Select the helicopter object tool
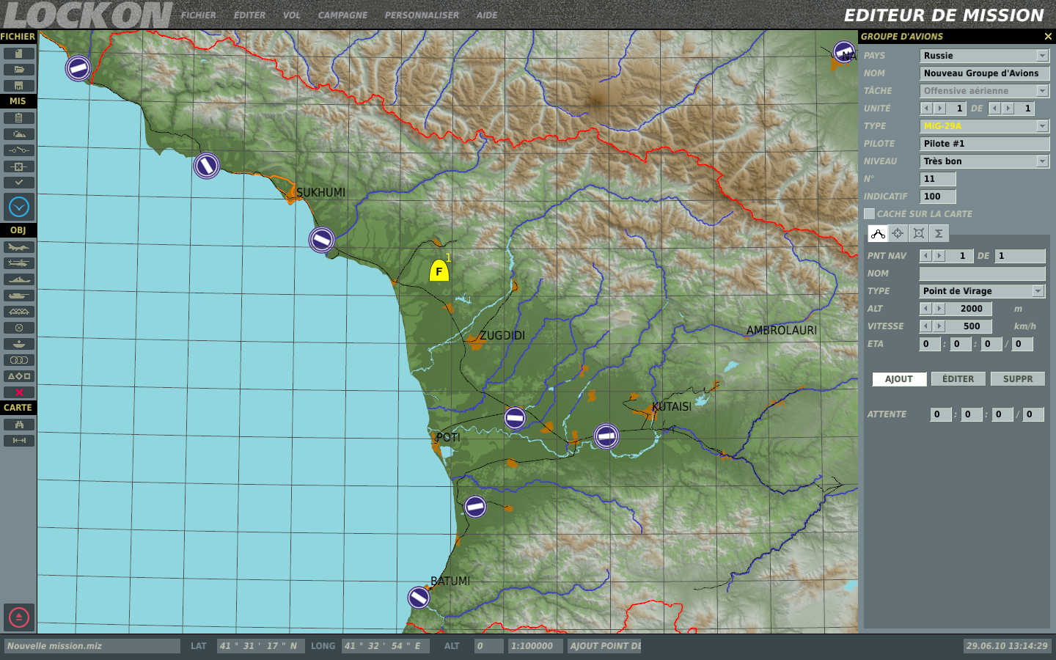1056x660 pixels. click(x=19, y=263)
